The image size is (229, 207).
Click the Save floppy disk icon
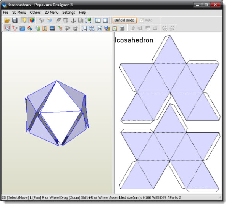(x=15, y=20)
